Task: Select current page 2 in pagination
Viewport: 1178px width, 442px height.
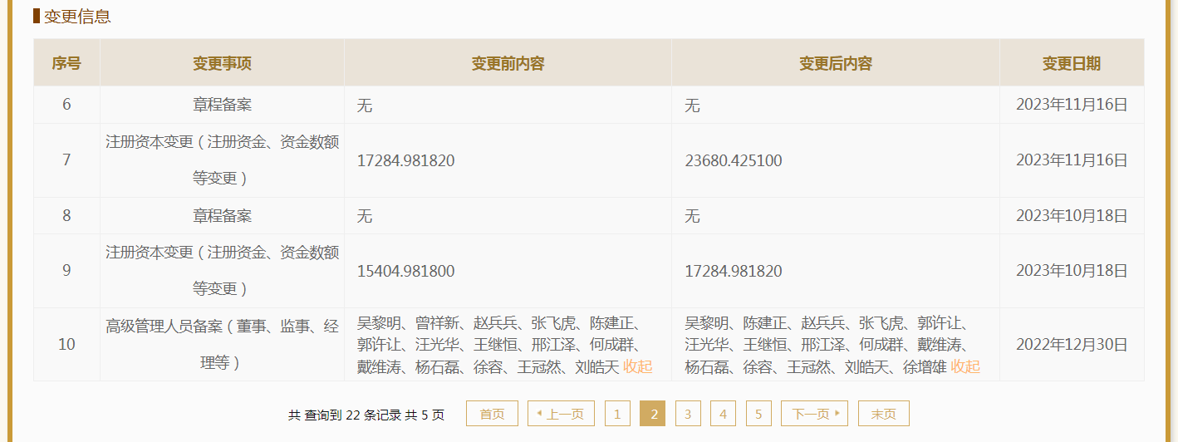Action: (653, 414)
